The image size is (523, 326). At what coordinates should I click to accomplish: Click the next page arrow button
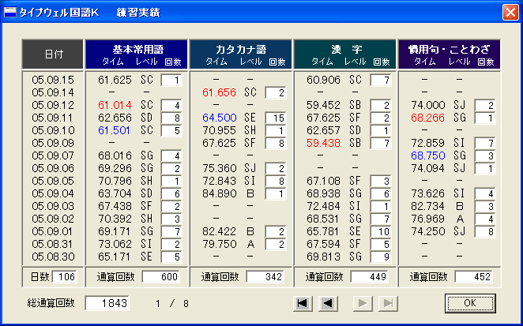click(x=363, y=303)
